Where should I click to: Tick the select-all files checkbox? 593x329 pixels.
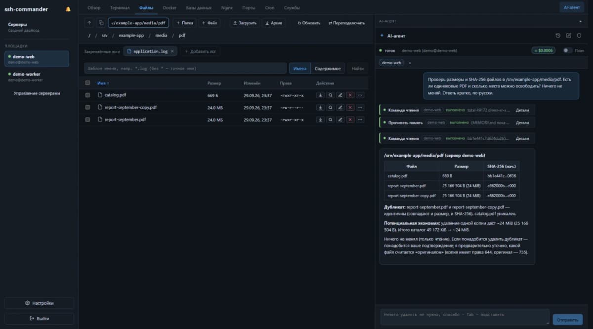[88, 83]
